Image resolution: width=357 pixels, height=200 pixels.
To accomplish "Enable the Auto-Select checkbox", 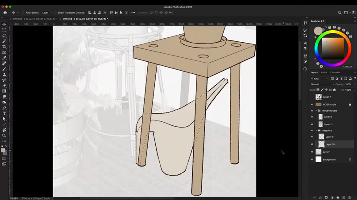I will (x=23, y=13).
